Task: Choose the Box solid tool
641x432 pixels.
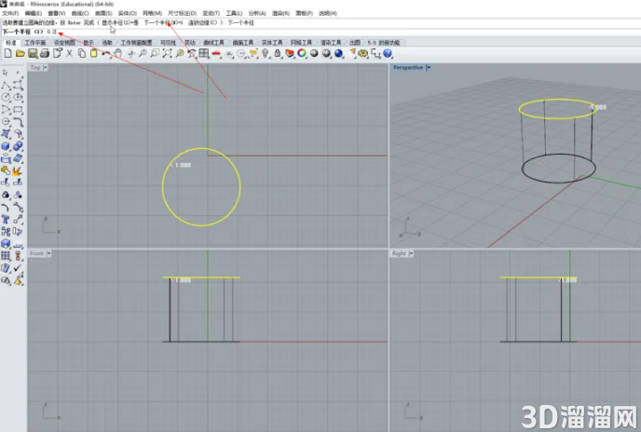Action: [x=6, y=146]
